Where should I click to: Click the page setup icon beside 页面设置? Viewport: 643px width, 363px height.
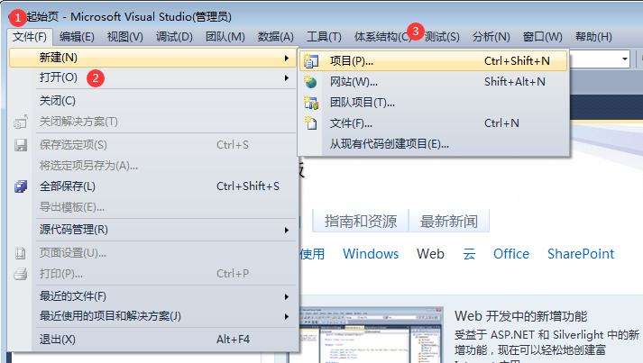click(21, 253)
